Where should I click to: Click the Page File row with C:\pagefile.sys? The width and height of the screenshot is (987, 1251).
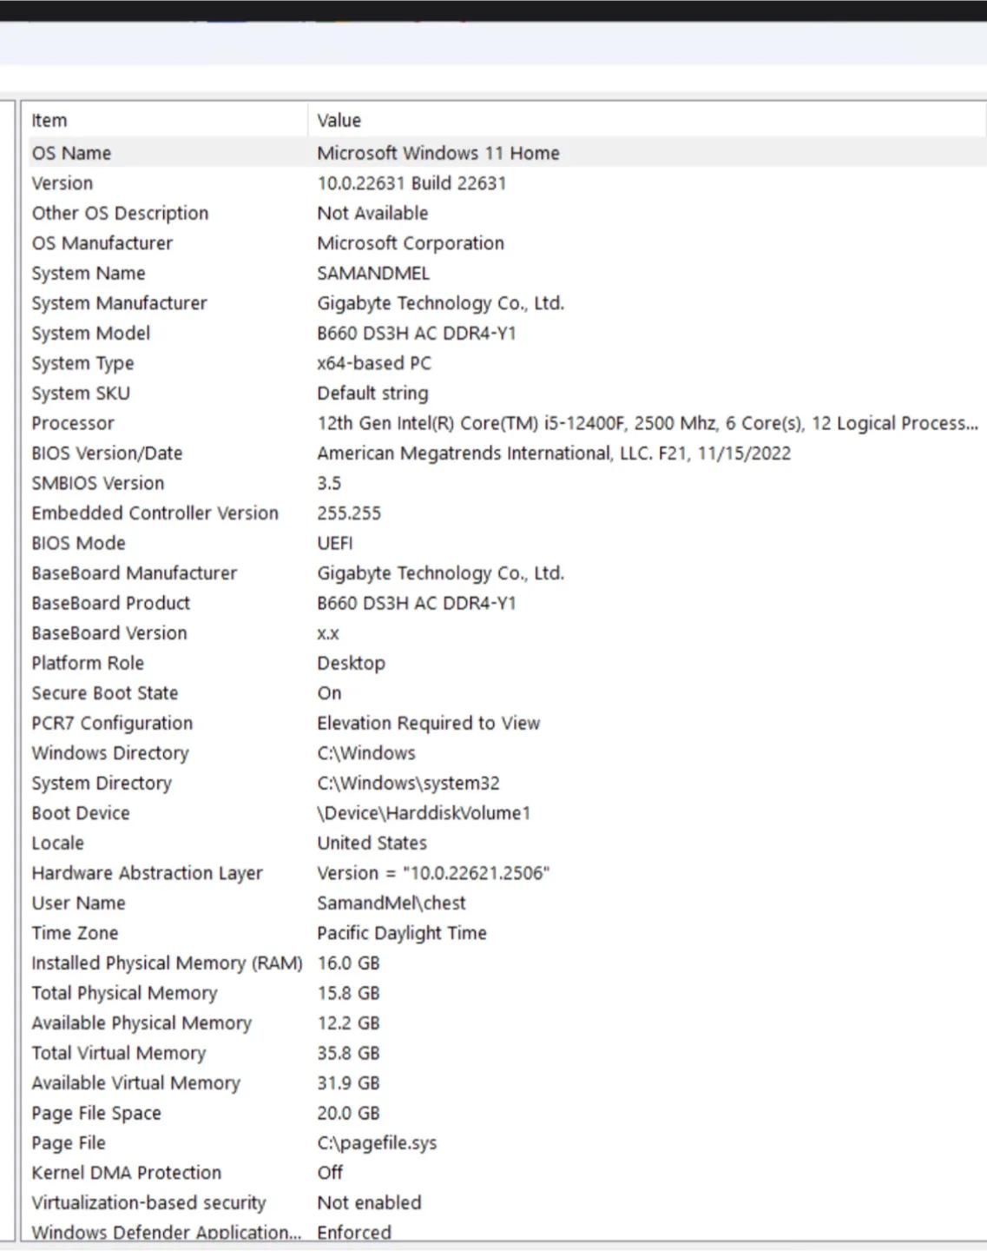point(69,1143)
